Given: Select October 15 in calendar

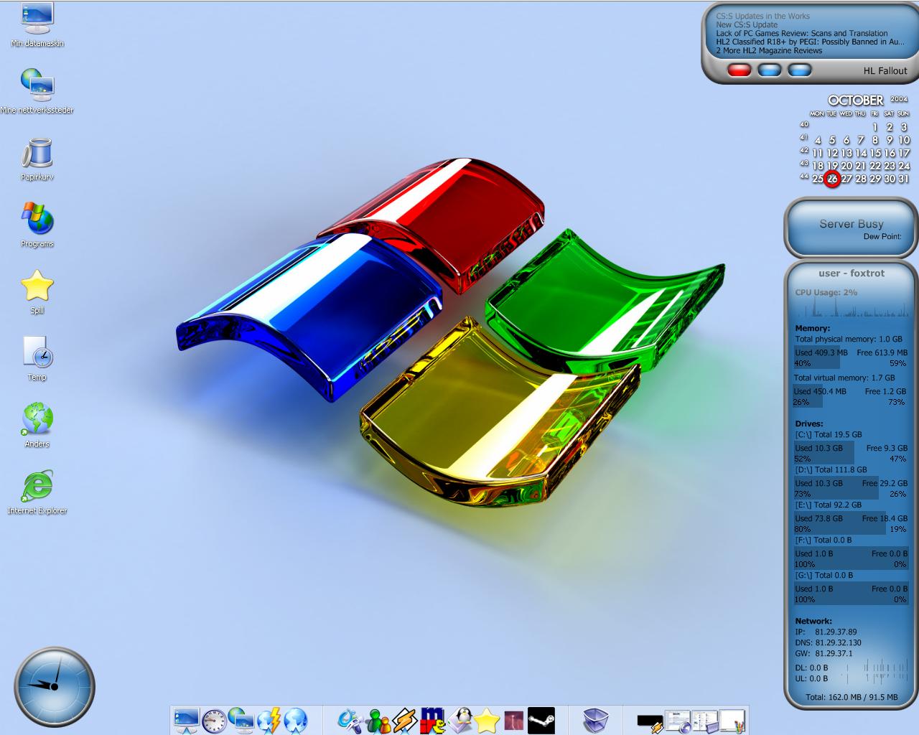Looking at the screenshot, I should 875,153.
